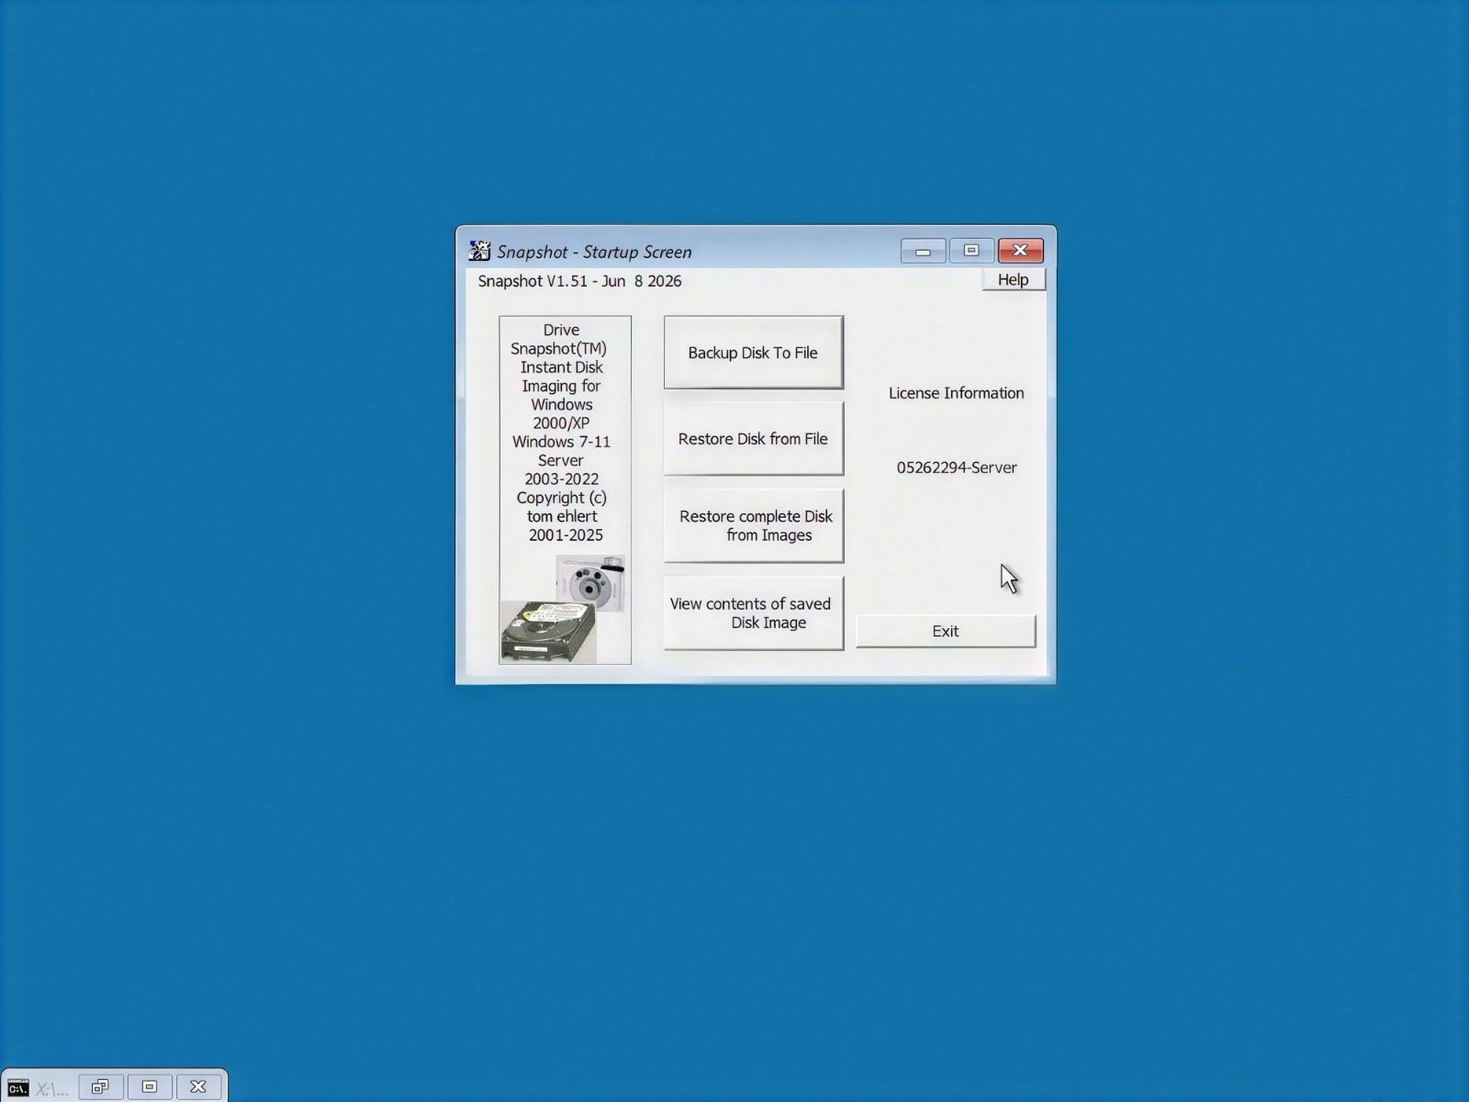This screenshot has height=1102, width=1469.
Task: Close the Snapshot Startup Screen window
Action: [1020, 251]
